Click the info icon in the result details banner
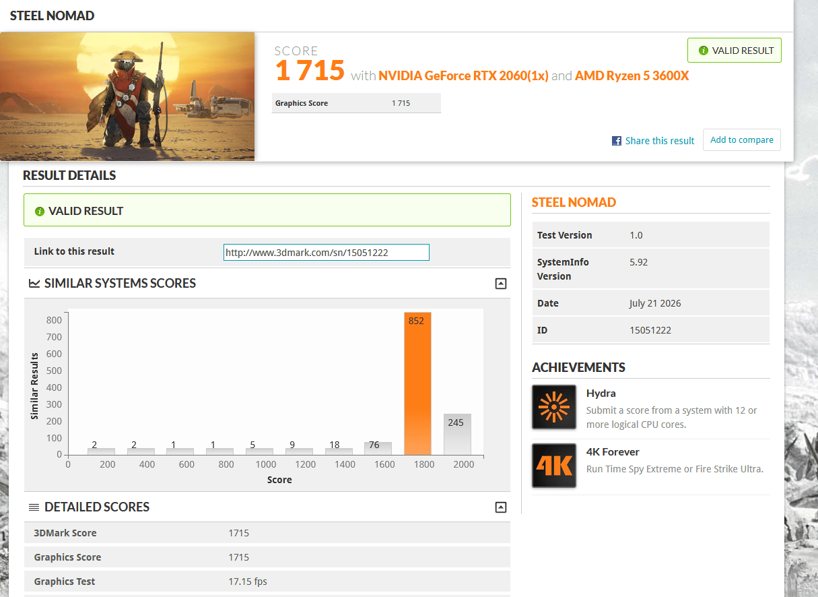The height and width of the screenshot is (597, 818). coord(39,212)
